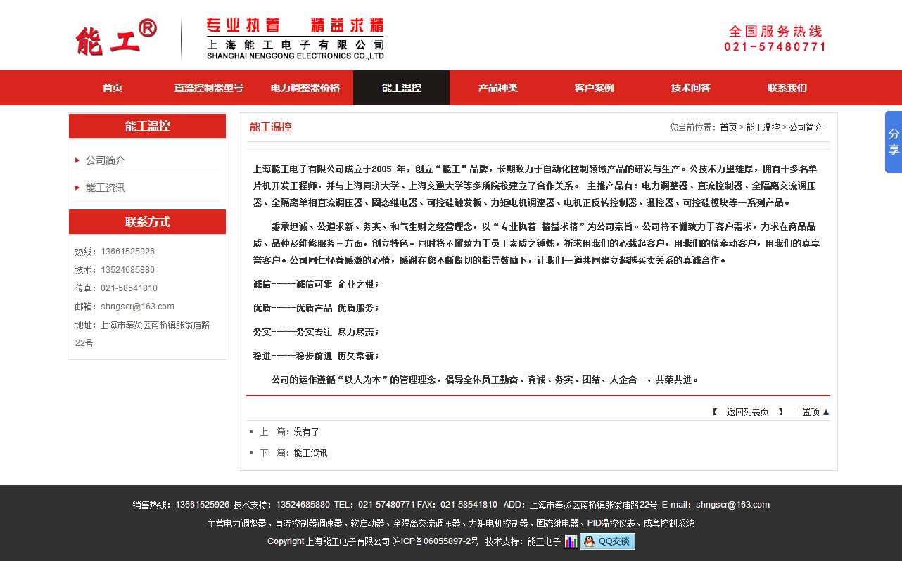Click the 能工电子 technical support footer link

click(544, 541)
